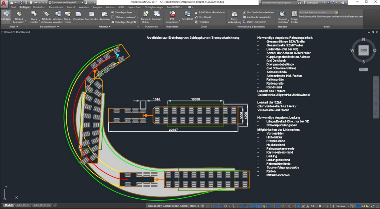
Task: Open Autodesk ReCap
Action: pos(145,17)
